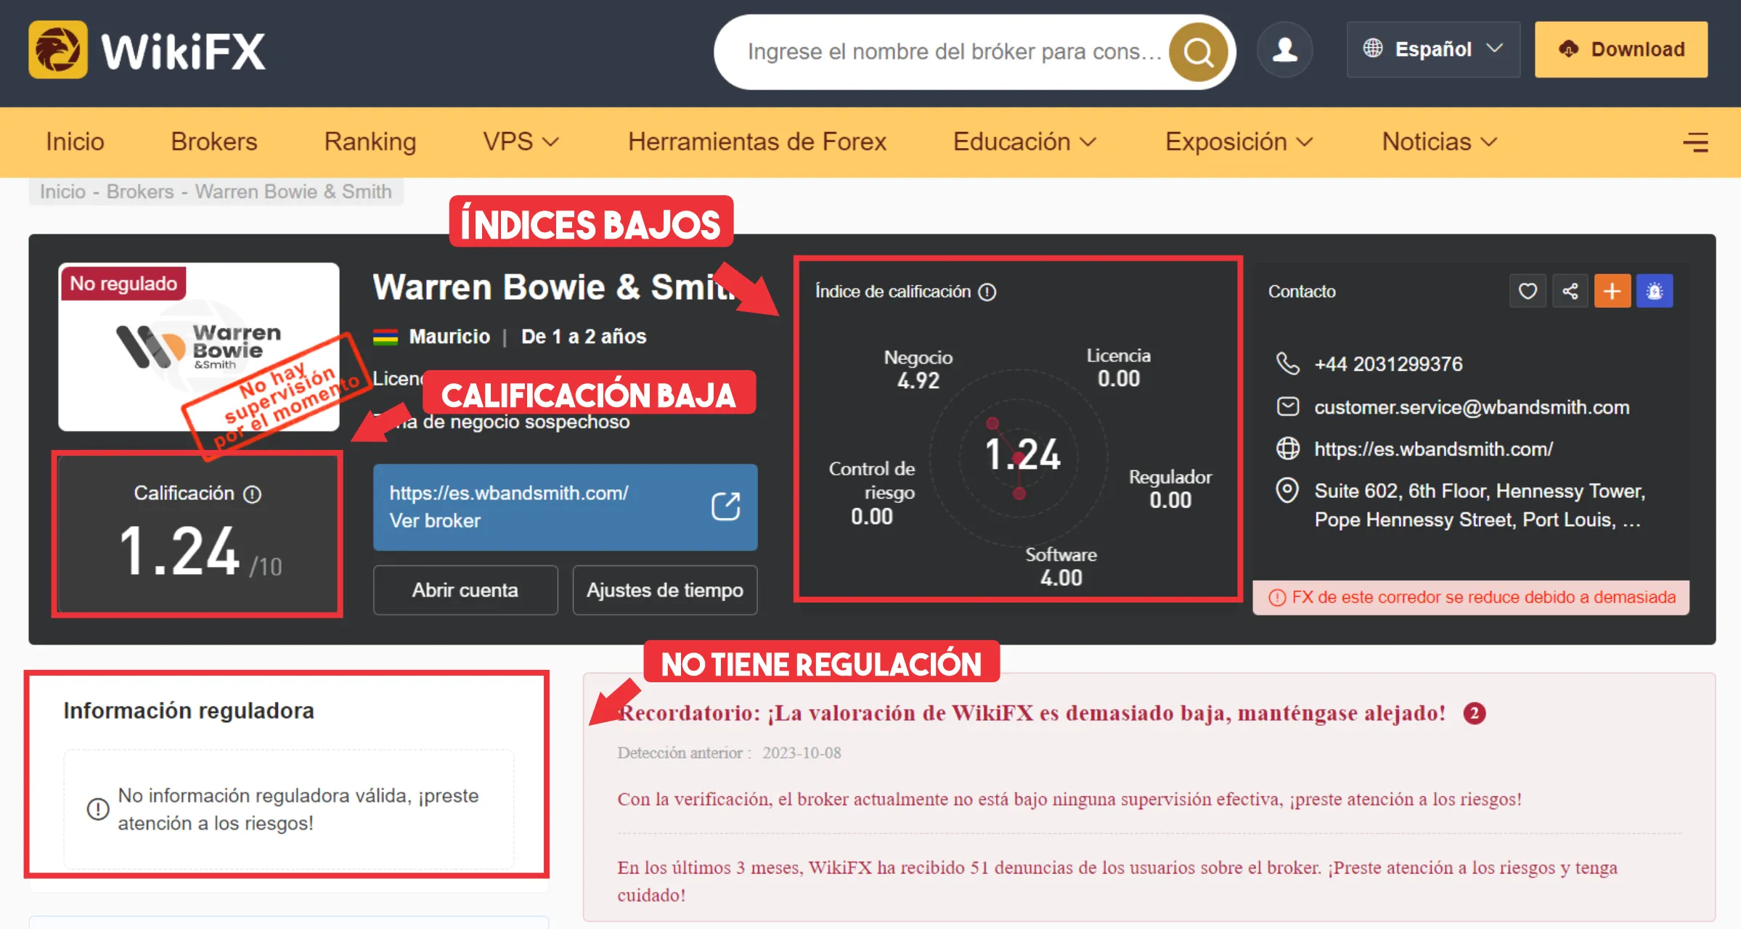This screenshot has width=1741, height=929.
Task: Click the Inicio breadcrumb link
Action: pos(62,192)
